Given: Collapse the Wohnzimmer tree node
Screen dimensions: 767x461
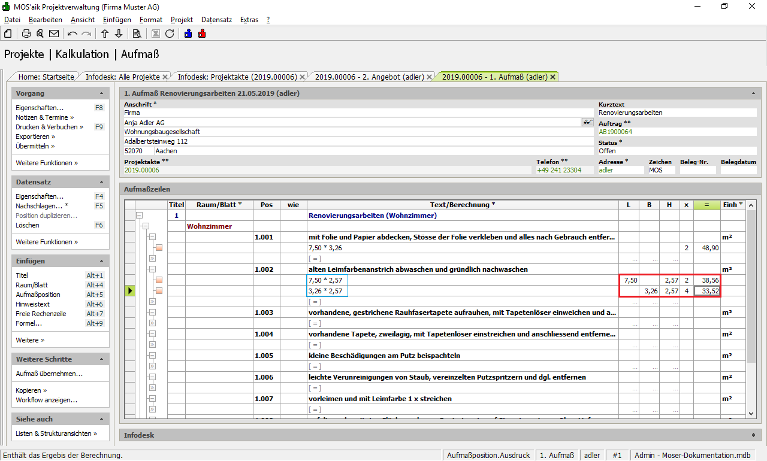Looking at the screenshot, I should (x=145, y=226).
